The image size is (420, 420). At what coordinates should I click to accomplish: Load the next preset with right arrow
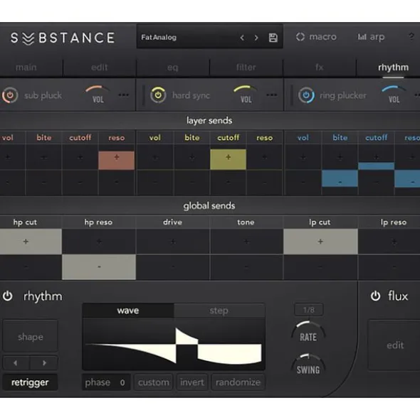click(x=256, y=38)
